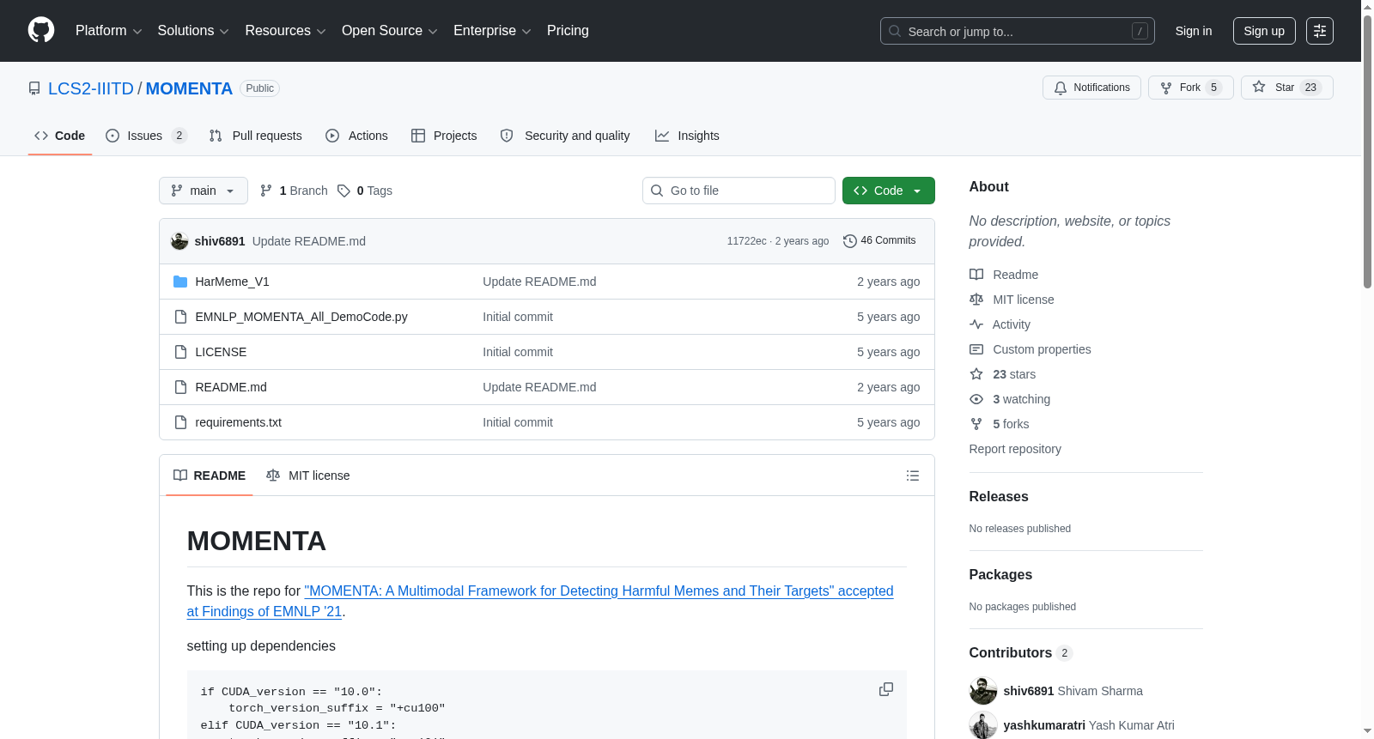This screenshot has width=1374, height=739.
Task: Click the README.md file icon
Action: 180,387
